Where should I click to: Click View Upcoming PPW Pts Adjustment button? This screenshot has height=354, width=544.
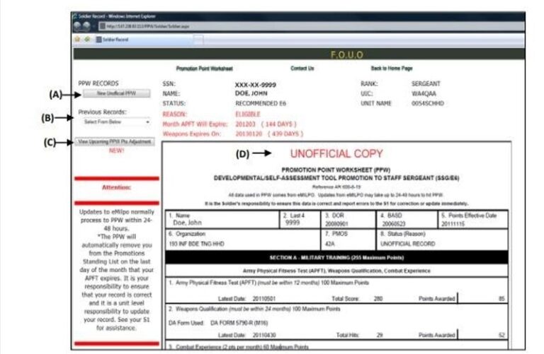[115, 141]
